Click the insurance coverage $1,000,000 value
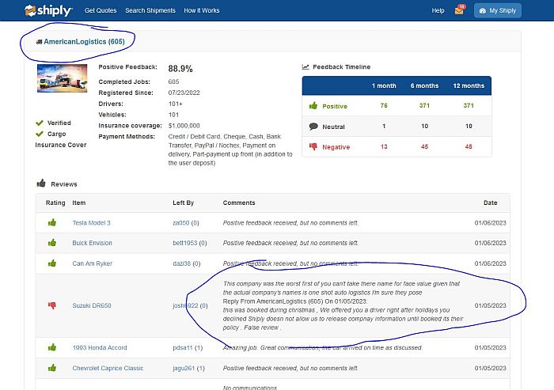This screenshot has width=554, height=390. [x=184, y=126]
